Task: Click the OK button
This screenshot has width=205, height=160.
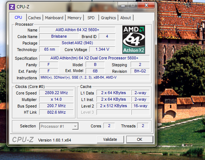Action: point(139,139)
